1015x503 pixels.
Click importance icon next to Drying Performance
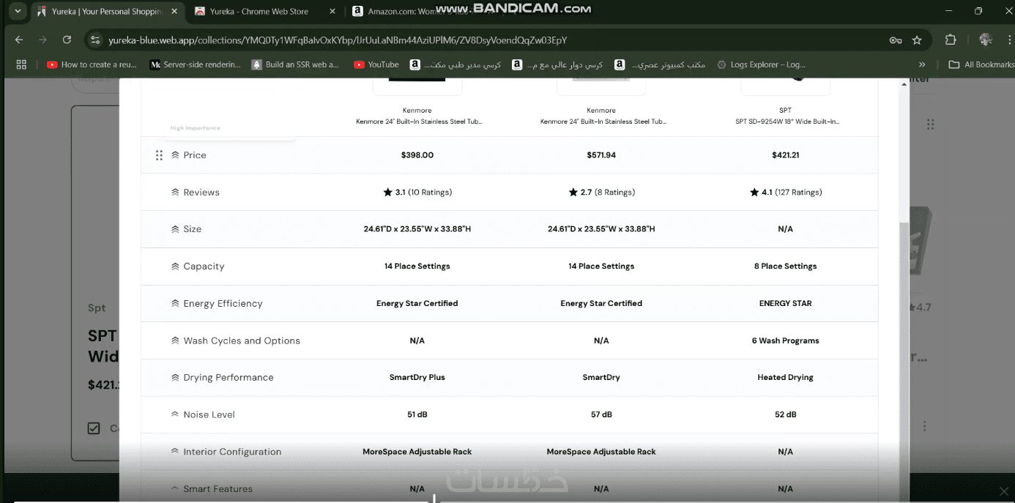point(175,378)
